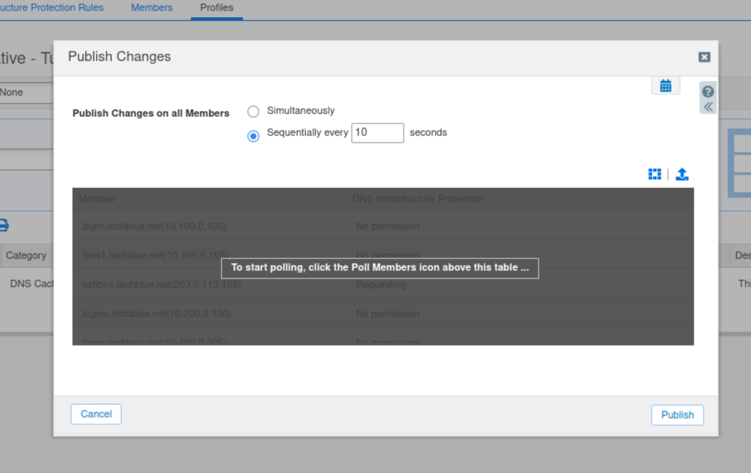751x473 pixels.
Task: Click the export upload icon above table
Action: (682, 174)
